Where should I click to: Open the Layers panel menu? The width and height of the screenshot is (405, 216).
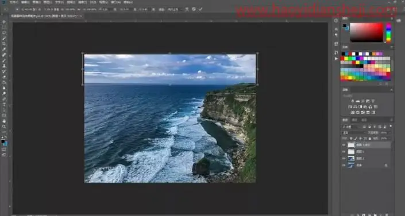point(392,120)
